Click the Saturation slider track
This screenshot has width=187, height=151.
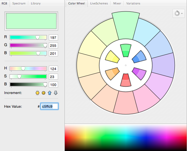(28, 76)
